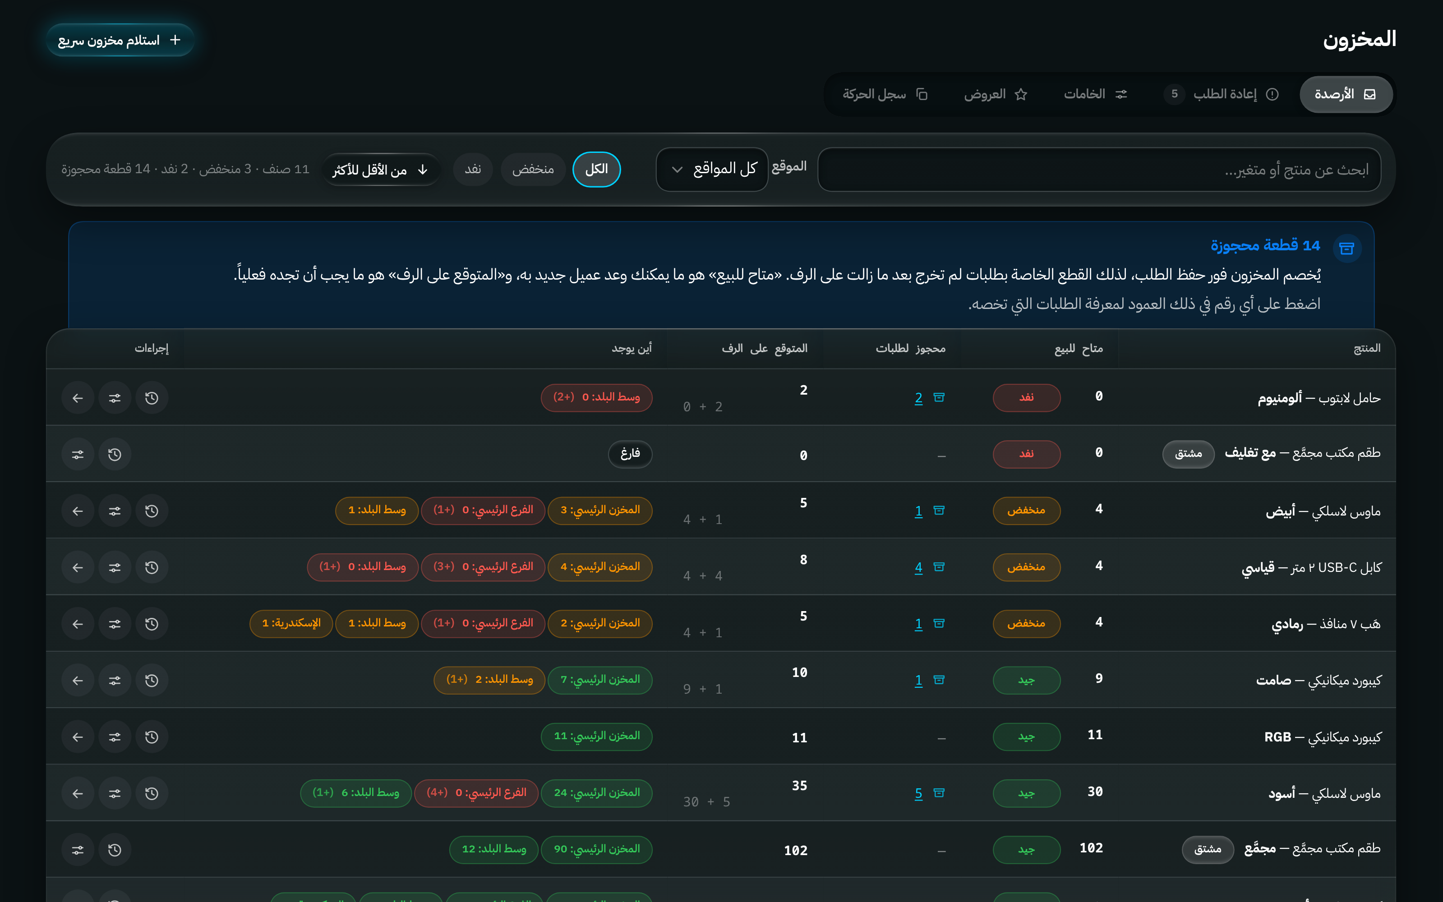The image size is (1443, 902).
Task: Toggle the نفد filter chip
Action: (473, 170)
